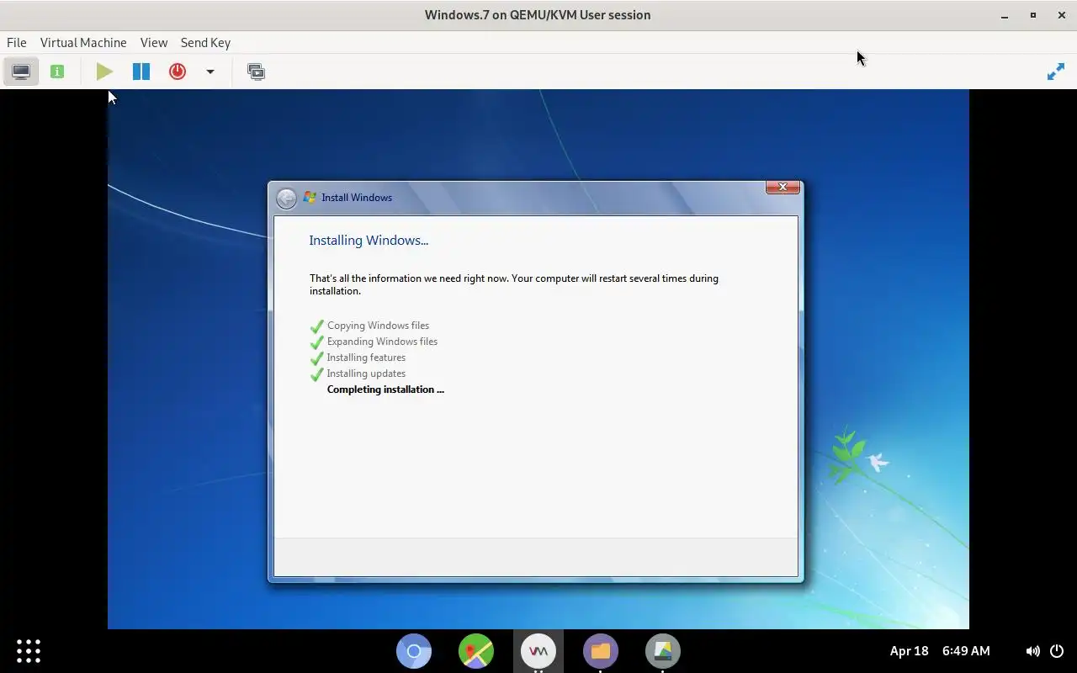The width and height of the screenshot is (1077, 673).
Task: Open the Send Key menu
Action: 205,42
